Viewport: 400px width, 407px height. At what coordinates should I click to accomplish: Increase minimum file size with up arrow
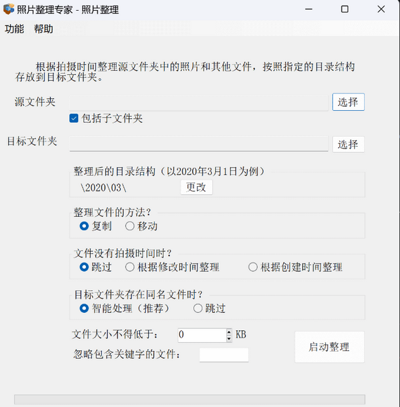pyautogui.click(x=229, y=332)
